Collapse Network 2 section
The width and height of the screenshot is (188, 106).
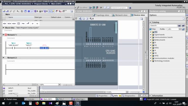point(4,58)
